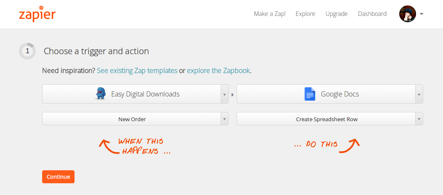Image resolution: width=443 pixels, height=195 pixels.
Task: Open the Upgrade nav item
Action: 336,14
